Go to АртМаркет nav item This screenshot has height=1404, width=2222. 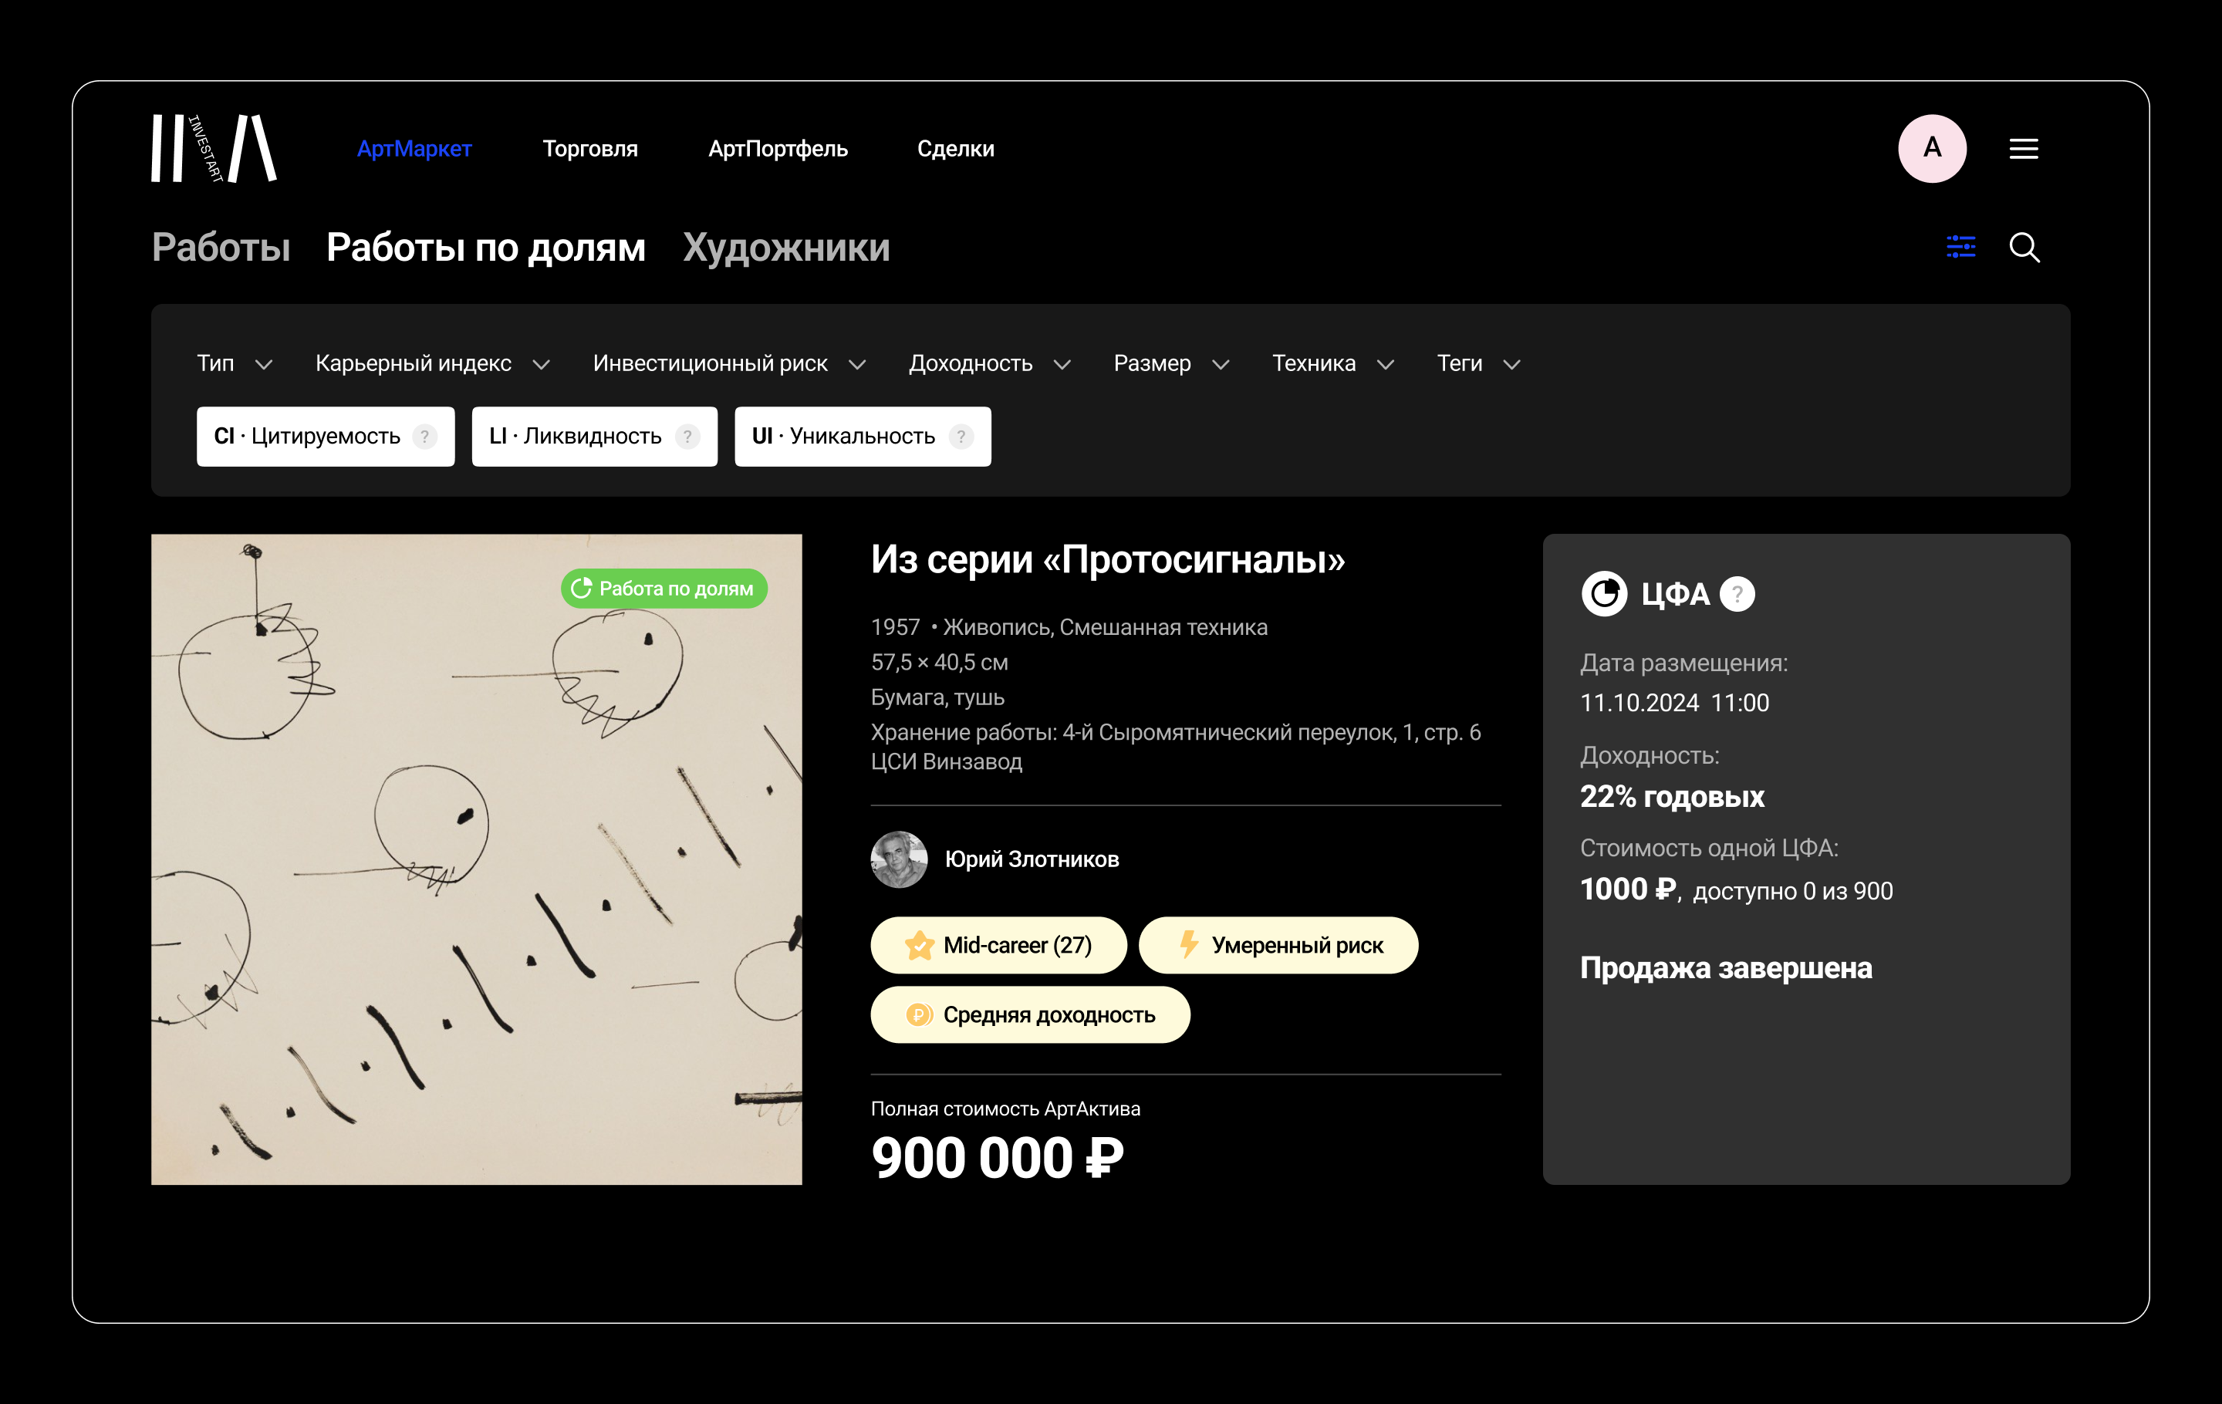414,149
